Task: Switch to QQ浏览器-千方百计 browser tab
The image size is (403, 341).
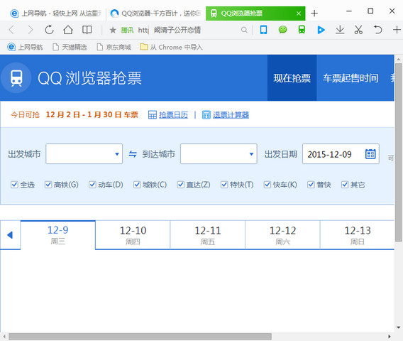Action: click(x=156, y=13)
